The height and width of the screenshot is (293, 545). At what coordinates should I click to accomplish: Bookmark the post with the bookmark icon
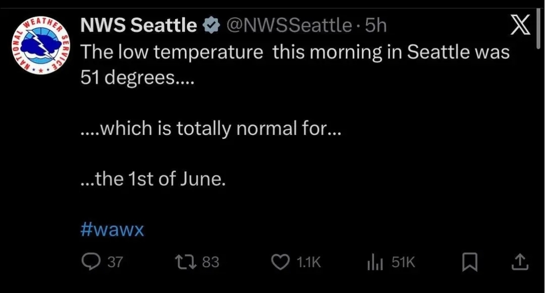click(x=470, y=262)
